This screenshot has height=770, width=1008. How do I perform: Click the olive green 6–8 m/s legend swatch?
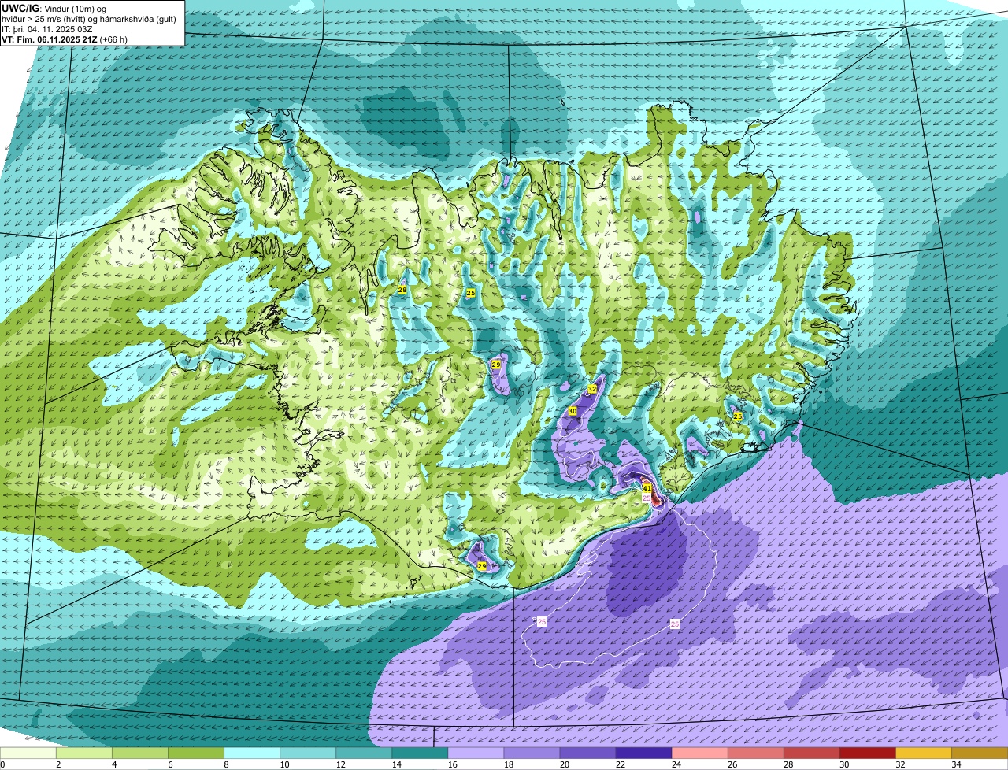tap(196, 753)
